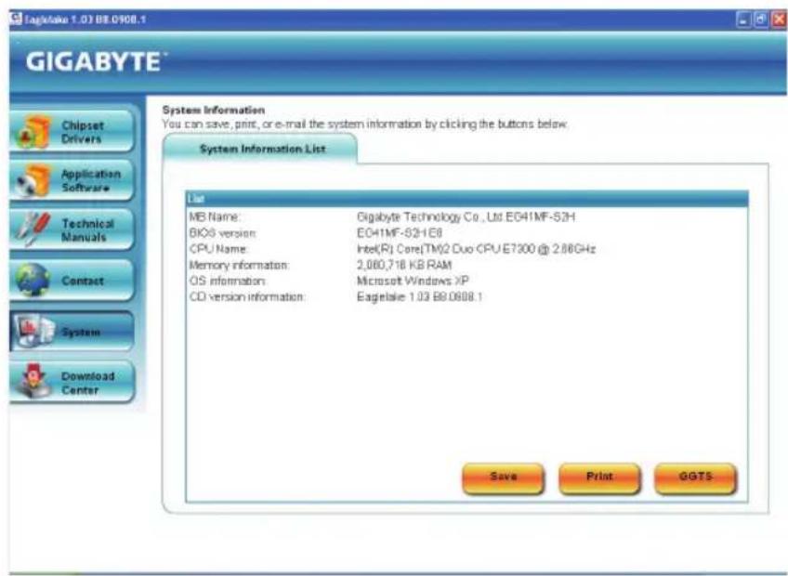The height and width of the screenshot is (576, 788).
Task: Restore the Eaglelake window size
Action: coord(761,20)
